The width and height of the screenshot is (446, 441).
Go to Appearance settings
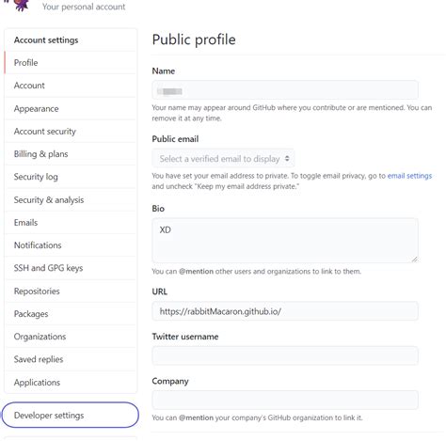pyautogui.click(x=71, y=108)
